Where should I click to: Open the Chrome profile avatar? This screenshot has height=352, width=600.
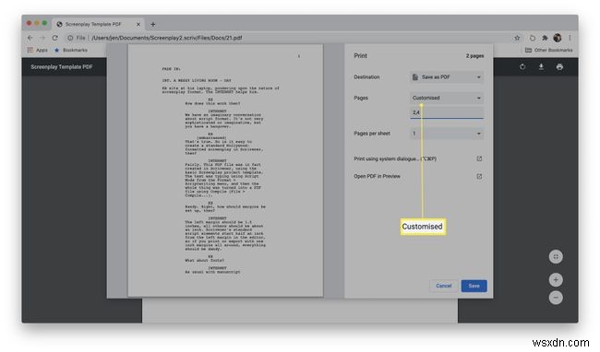[558, 38]
